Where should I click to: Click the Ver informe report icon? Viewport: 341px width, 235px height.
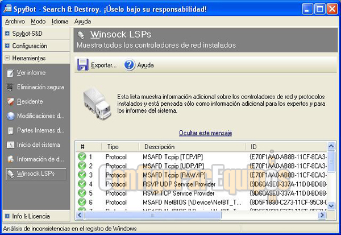(10, 73)
